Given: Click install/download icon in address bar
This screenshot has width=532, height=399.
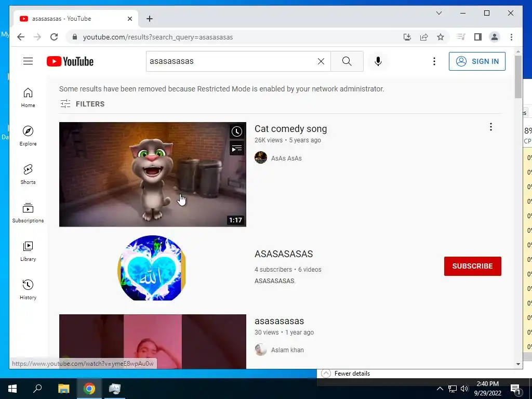Looking at the screenshot, I should tap(407, 37).
